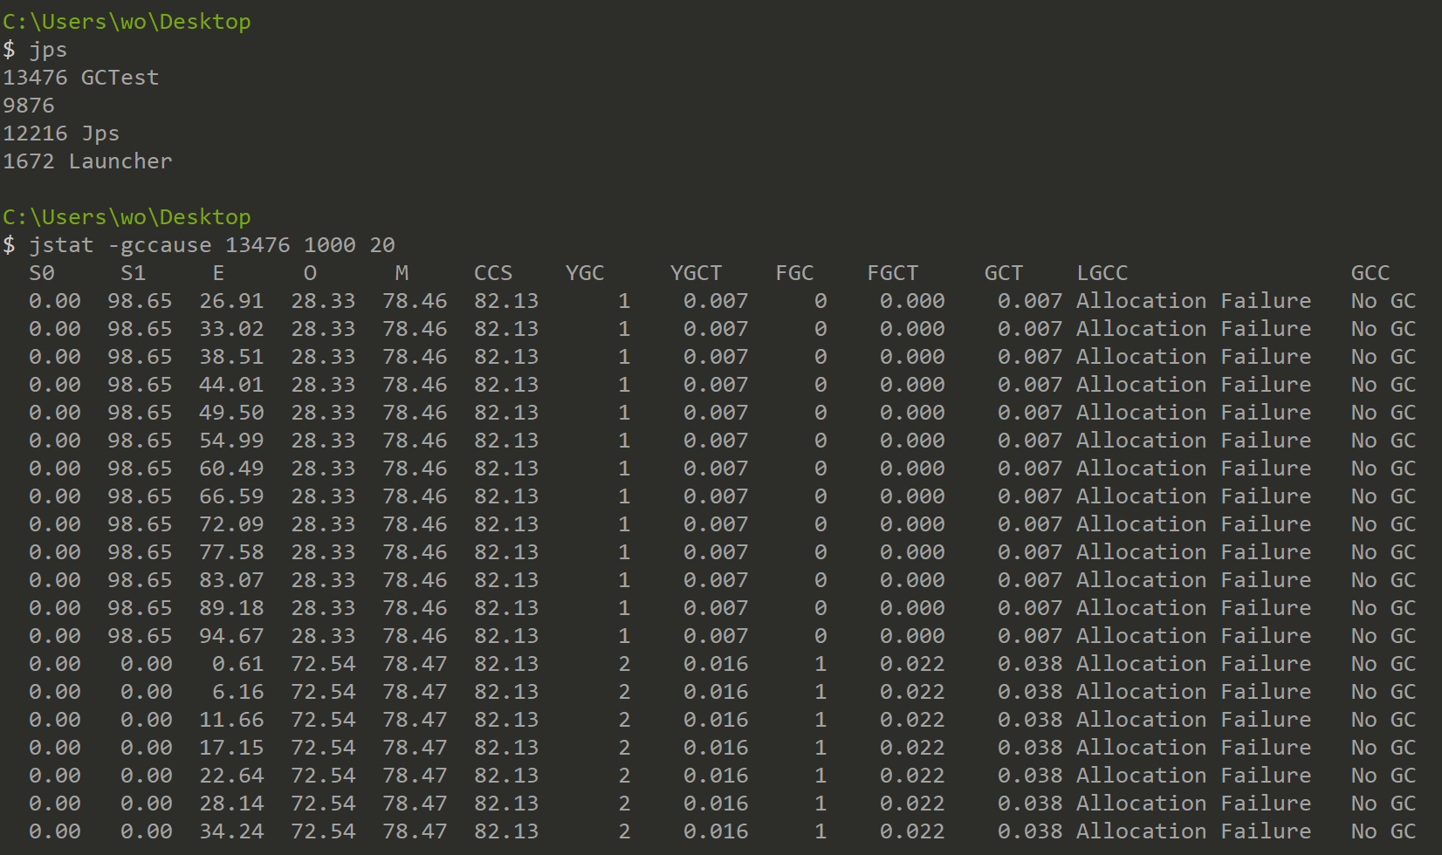Click the YGCT column header
The width and height of the screenshot is (1442, 855).
(x=696, y=273)
